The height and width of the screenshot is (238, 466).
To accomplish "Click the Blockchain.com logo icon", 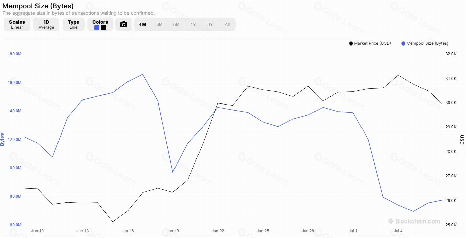I will point(391,221).
